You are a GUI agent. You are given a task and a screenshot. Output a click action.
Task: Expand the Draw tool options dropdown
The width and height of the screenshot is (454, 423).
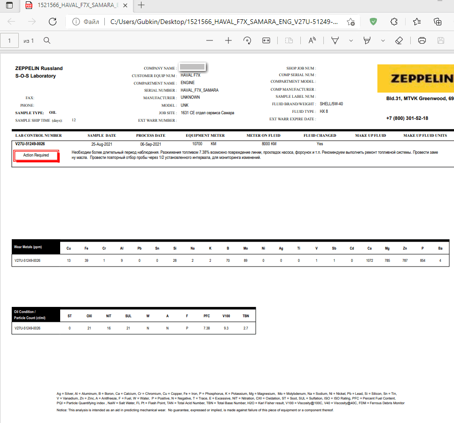[x=351, y=40]
